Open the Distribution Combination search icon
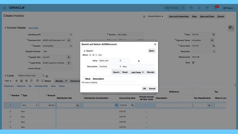The image size is (238, 134). (116, 105)
